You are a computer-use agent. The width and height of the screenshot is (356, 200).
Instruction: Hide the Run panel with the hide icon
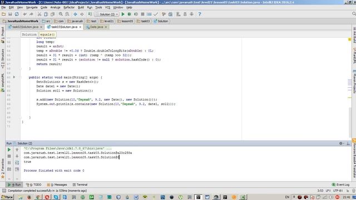coord(348,143)
